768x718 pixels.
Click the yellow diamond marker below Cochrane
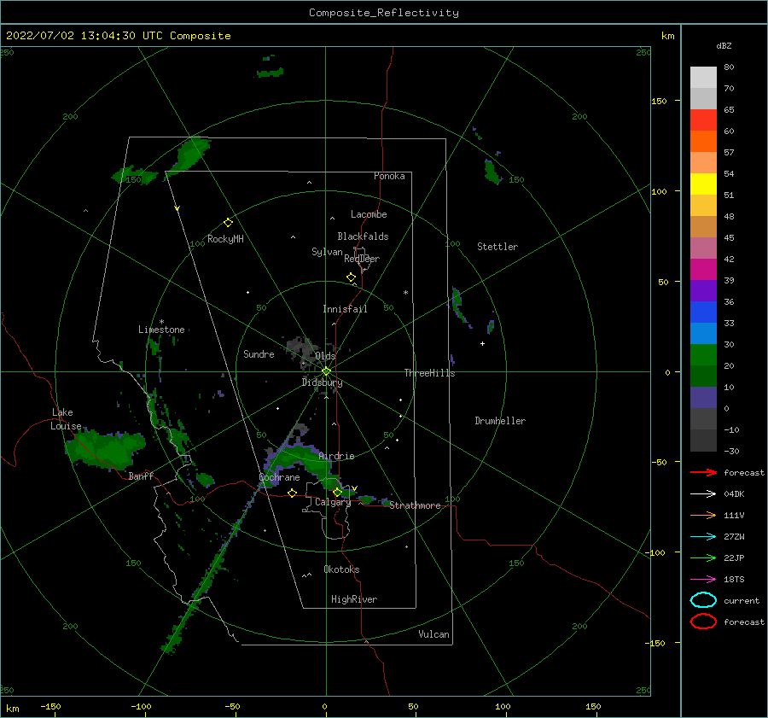293,493
